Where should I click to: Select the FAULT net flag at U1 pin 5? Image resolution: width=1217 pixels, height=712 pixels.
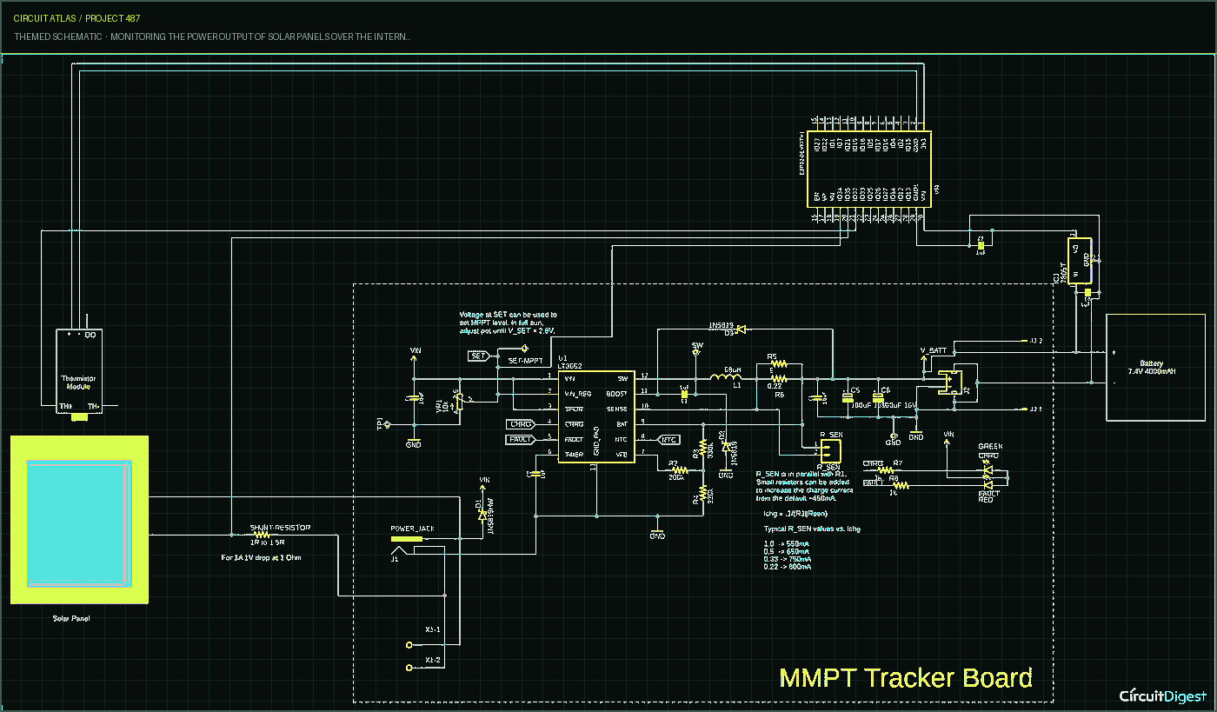[522, 440]
